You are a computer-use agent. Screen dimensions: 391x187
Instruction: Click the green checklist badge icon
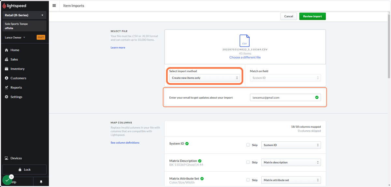tap(7, 180)
